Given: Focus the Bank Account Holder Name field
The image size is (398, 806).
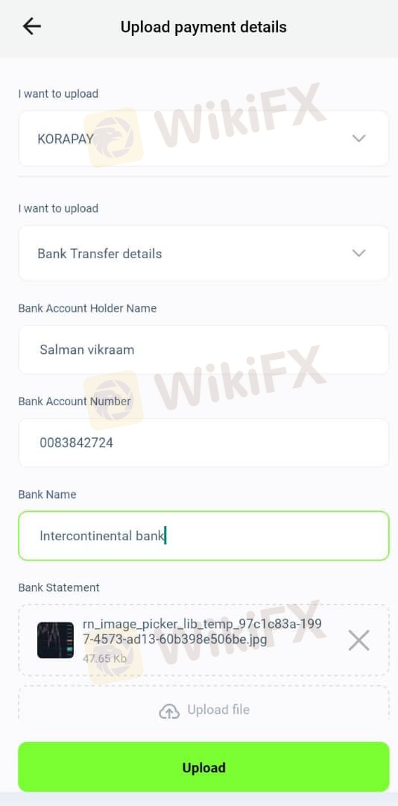Looking at the screenshot, I should pos(203,349).
